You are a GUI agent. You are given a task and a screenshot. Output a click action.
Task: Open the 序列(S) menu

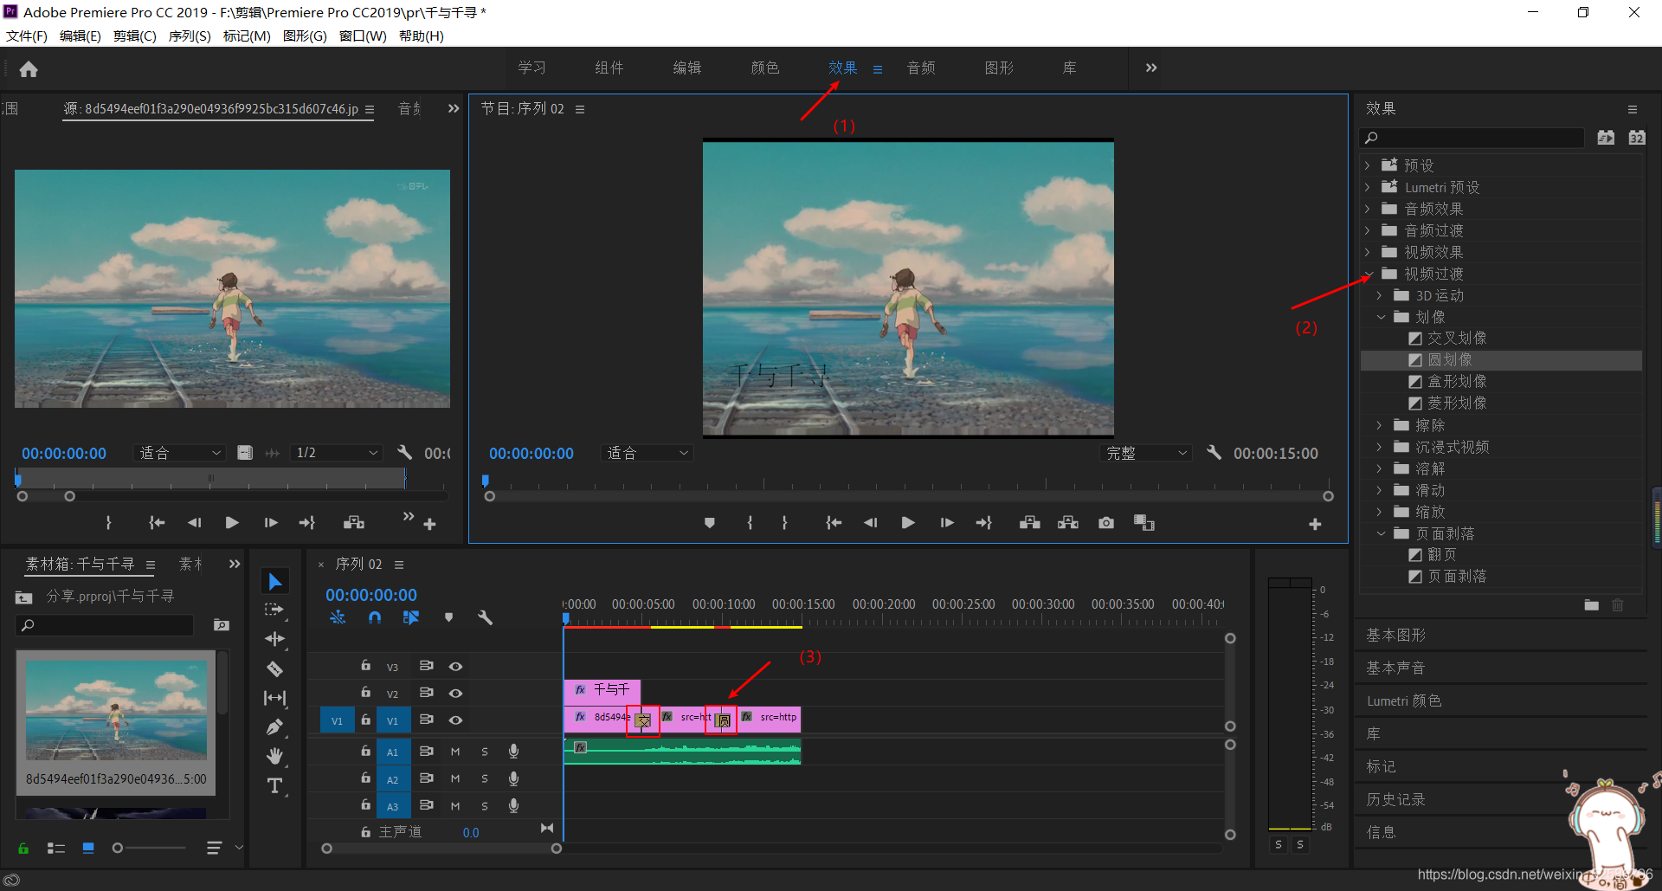(190, 36)
